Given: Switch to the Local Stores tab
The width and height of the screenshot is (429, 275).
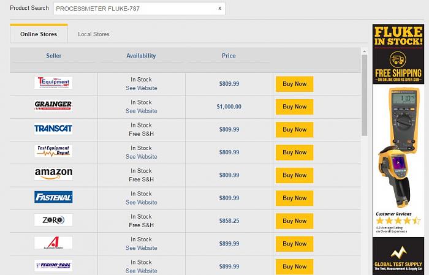Looking at the screenshot, I should click(94, 34).
